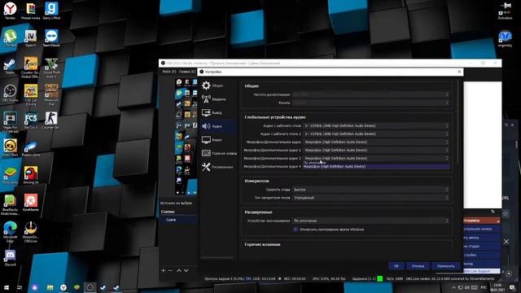
Task: Open Far Cry 3 desktop shortcut
Action: coord(31,121)
